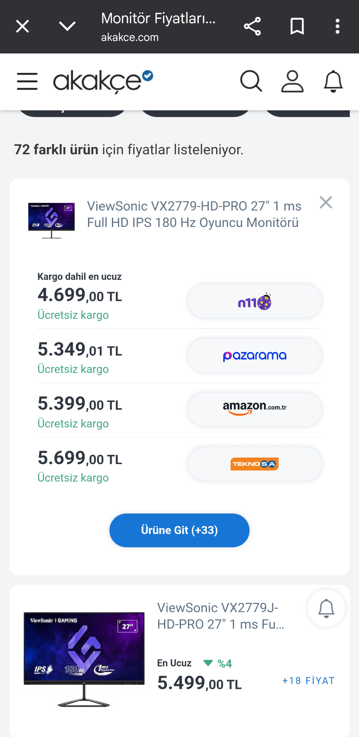Open the browser three-dot menu
This screenshot has width=359, height=737.
(338, 26)
